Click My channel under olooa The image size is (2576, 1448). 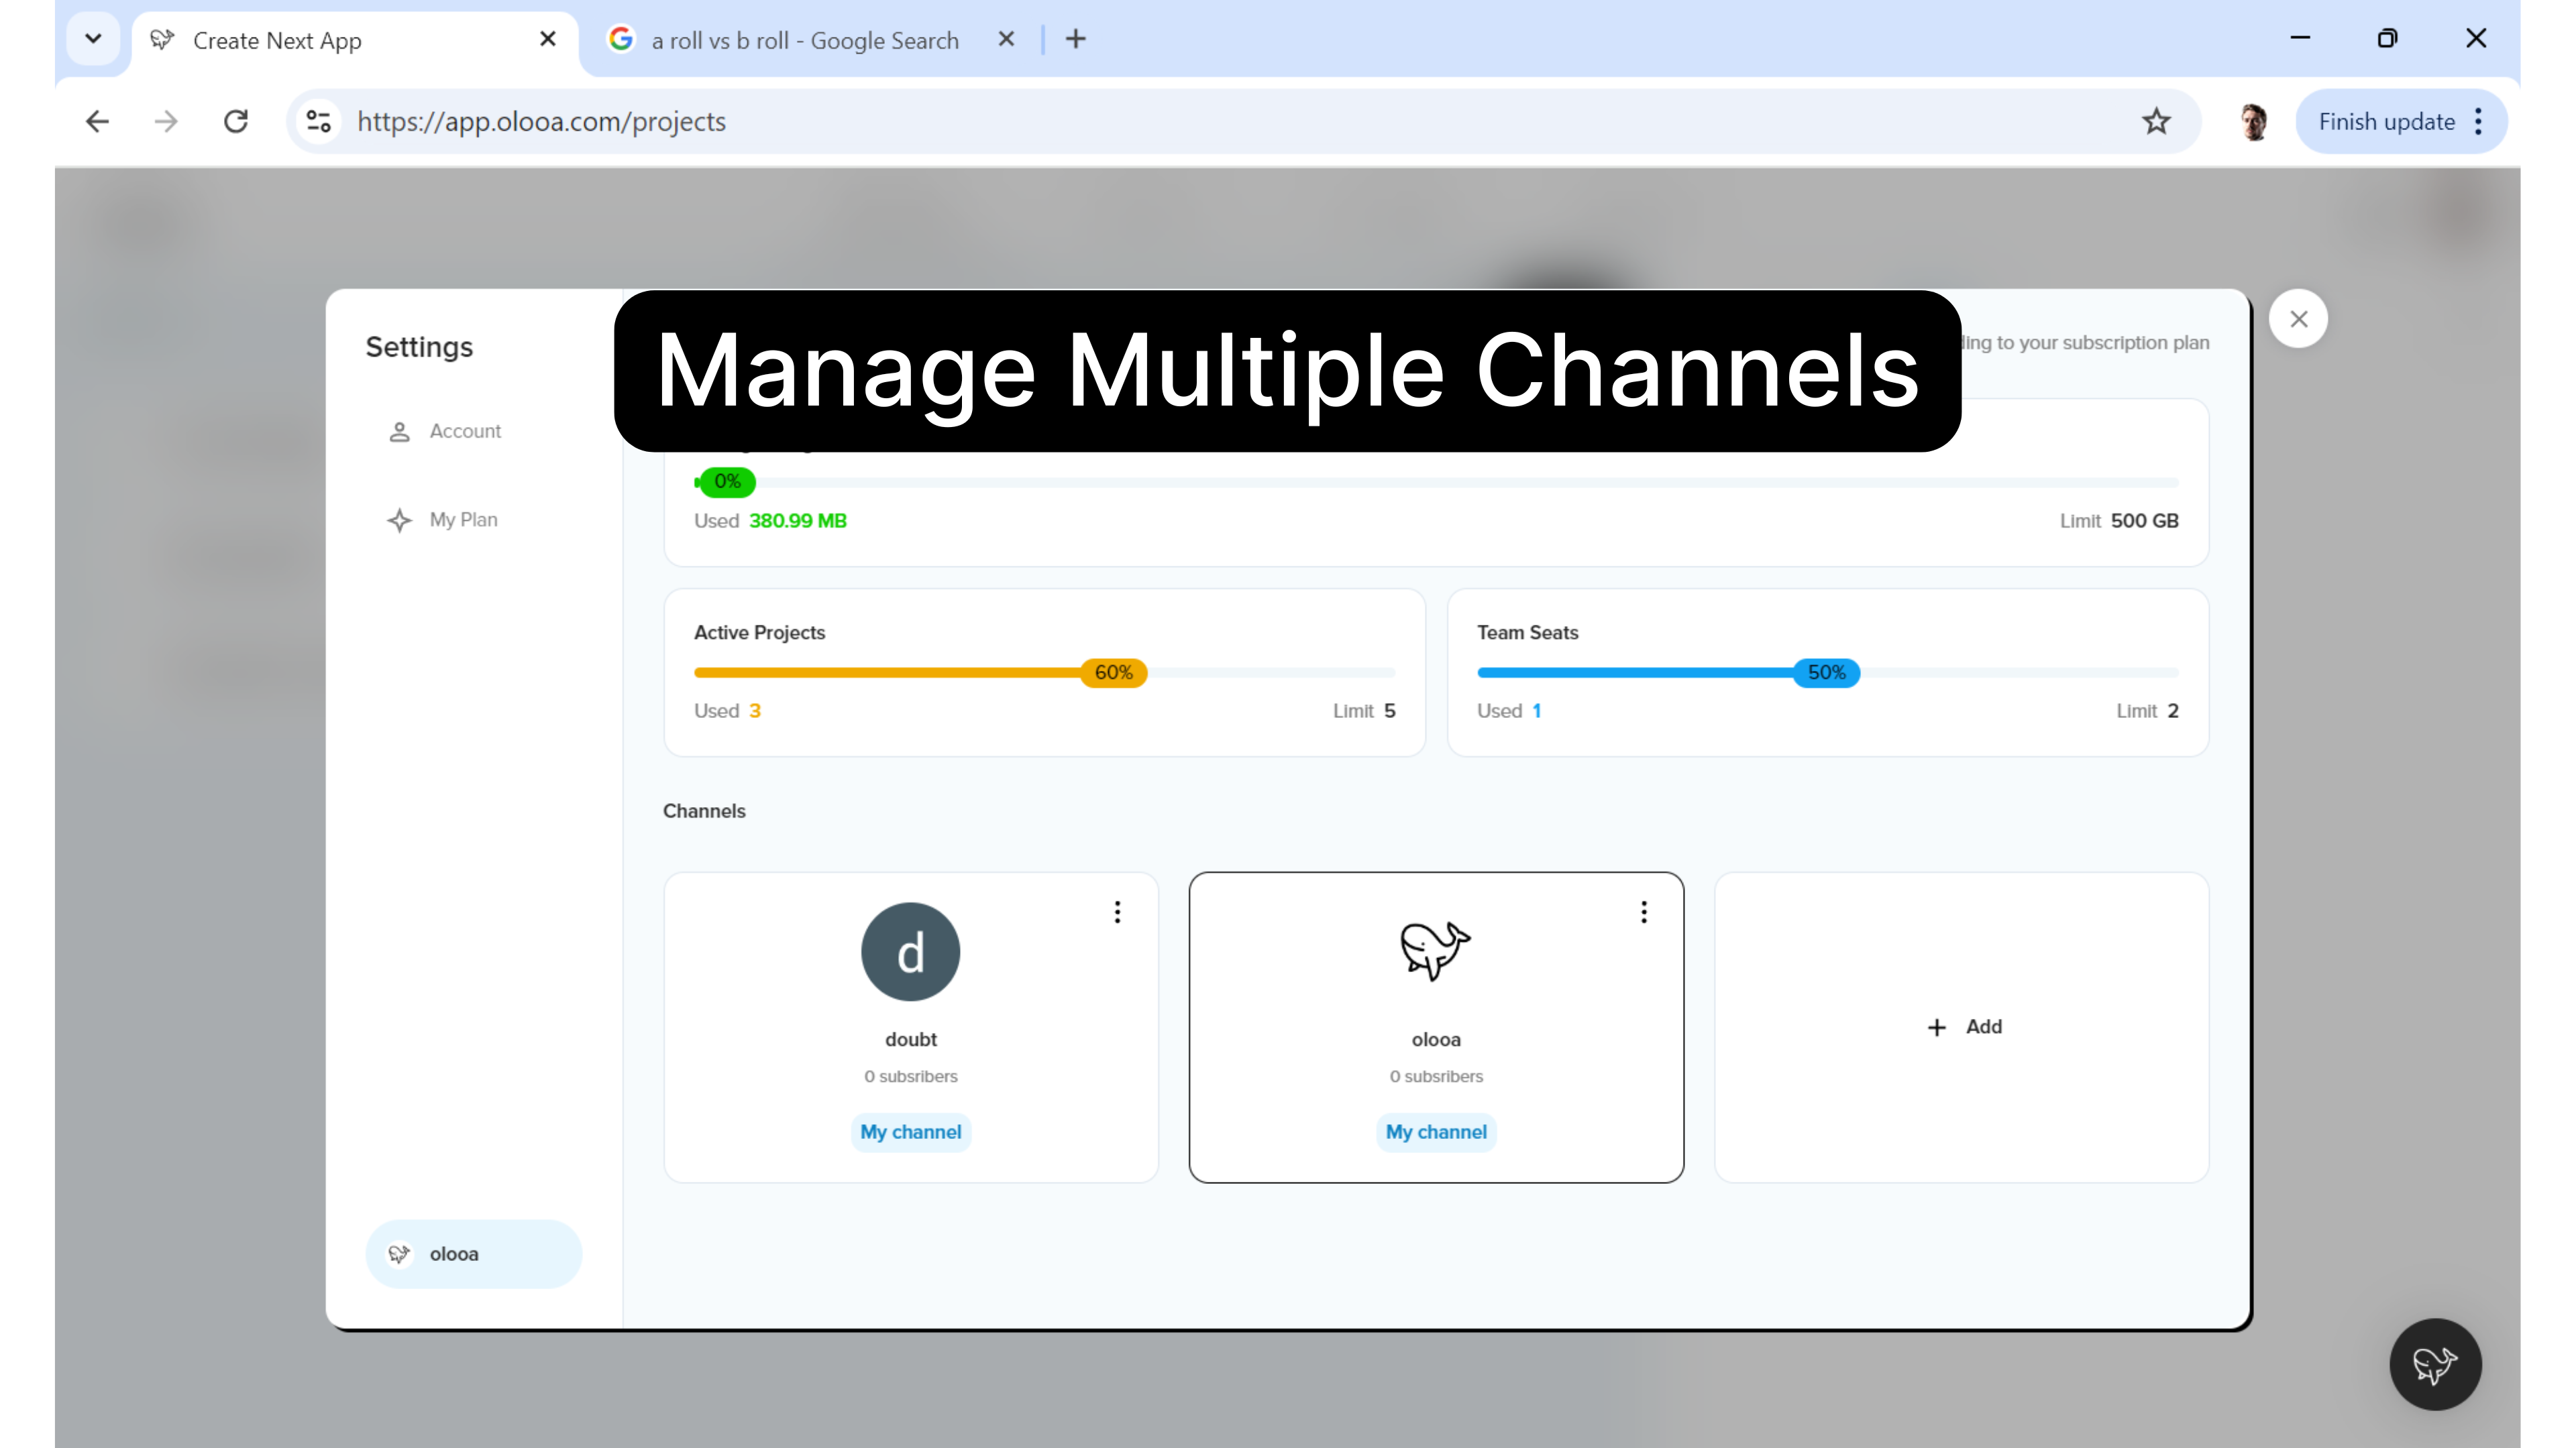(1435, 1132)
